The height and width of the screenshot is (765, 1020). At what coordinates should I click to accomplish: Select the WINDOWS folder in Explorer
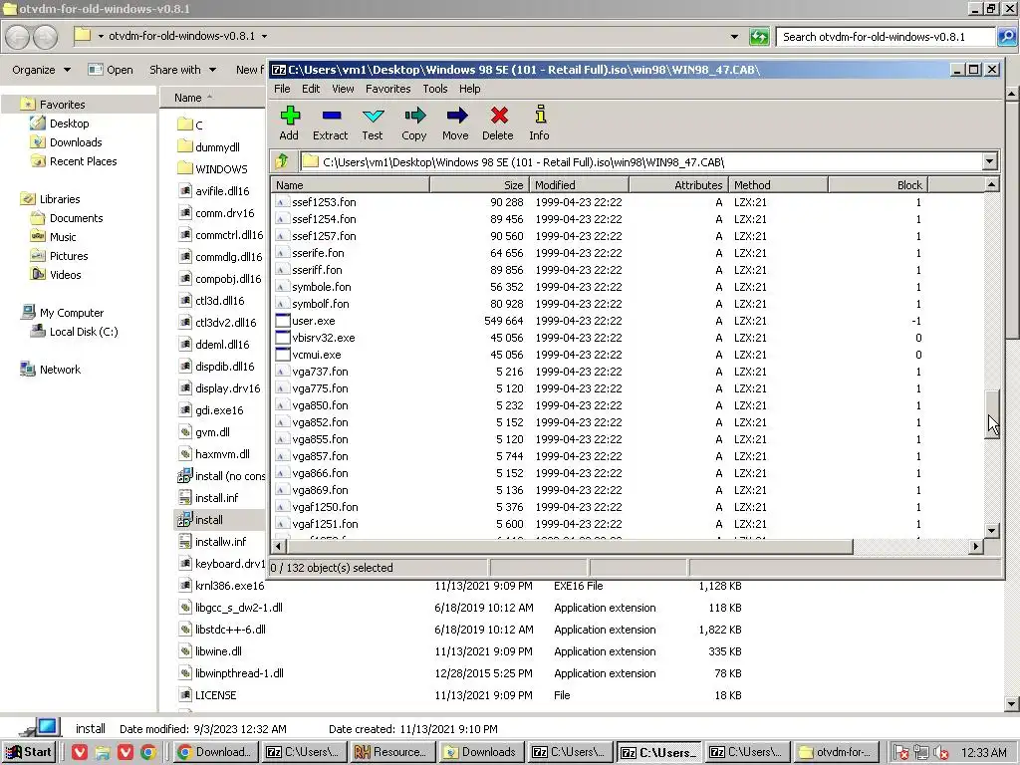(x=212, y=169)
